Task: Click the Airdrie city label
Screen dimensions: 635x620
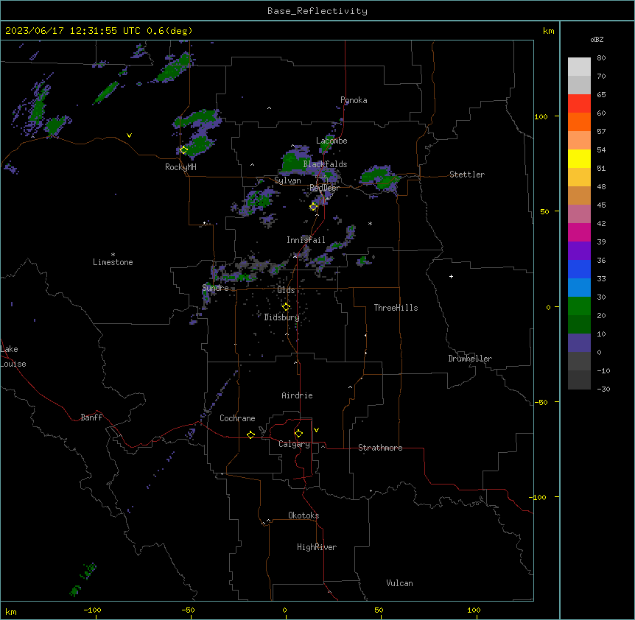Action: point(297,395)
